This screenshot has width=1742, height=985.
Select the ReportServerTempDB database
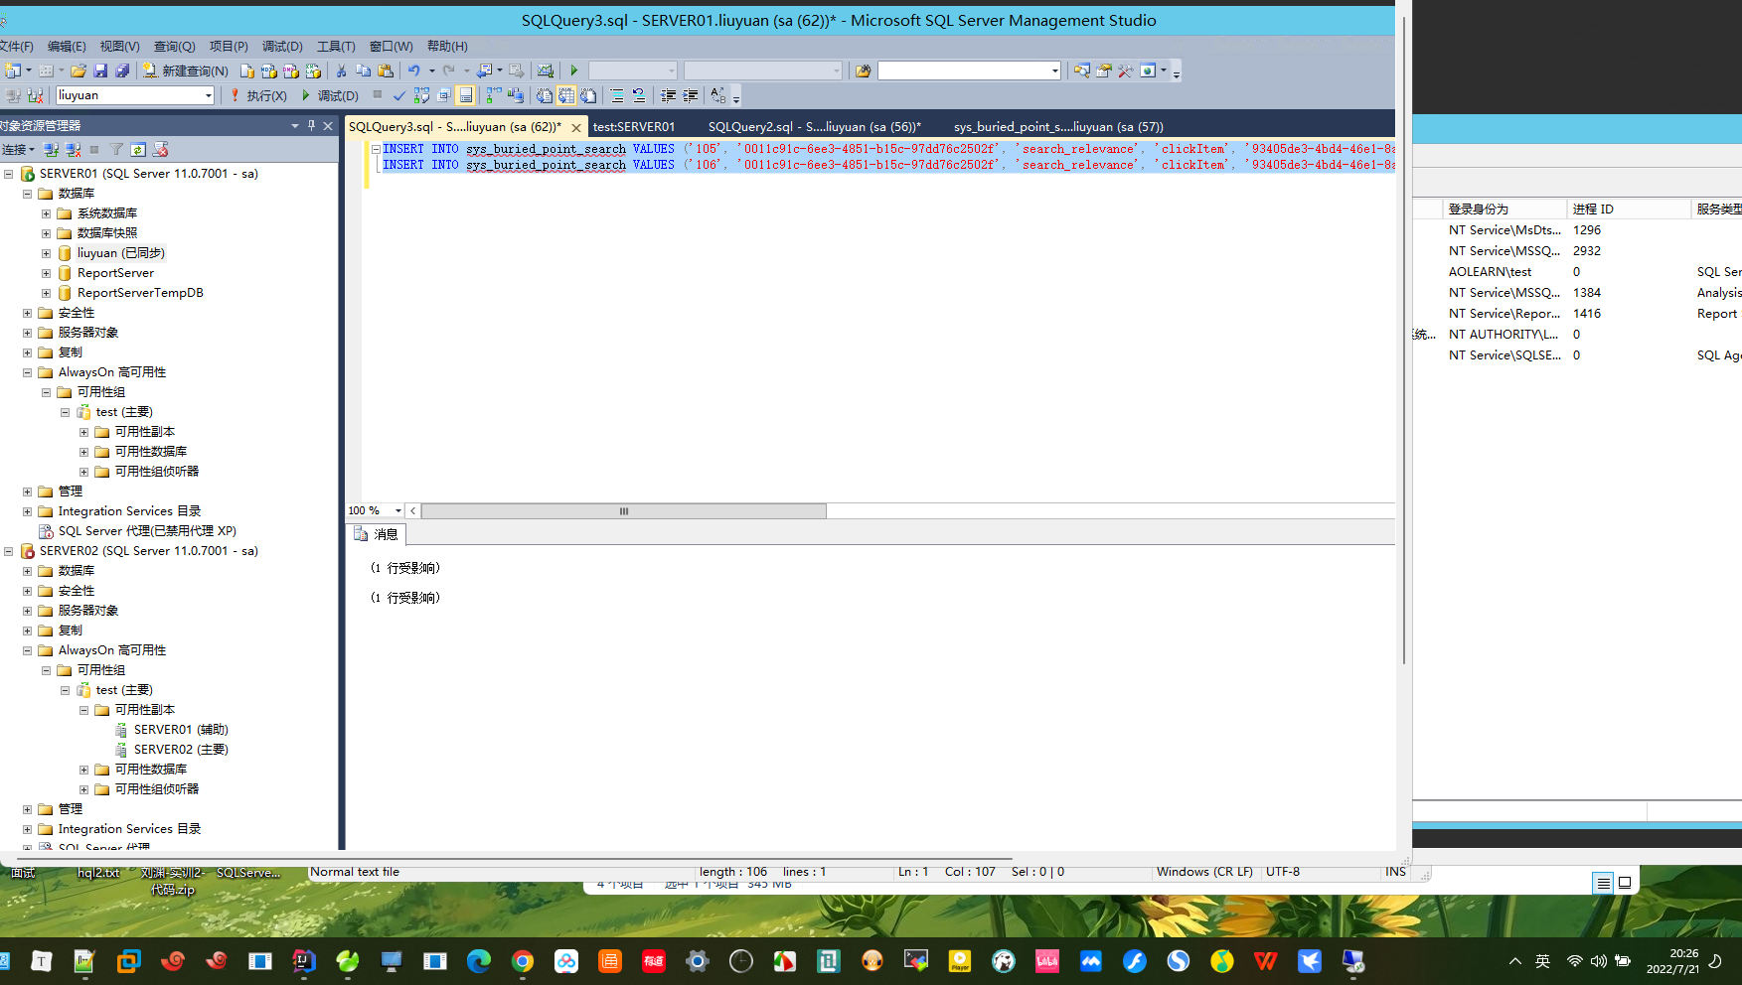[x=140, y=293]
